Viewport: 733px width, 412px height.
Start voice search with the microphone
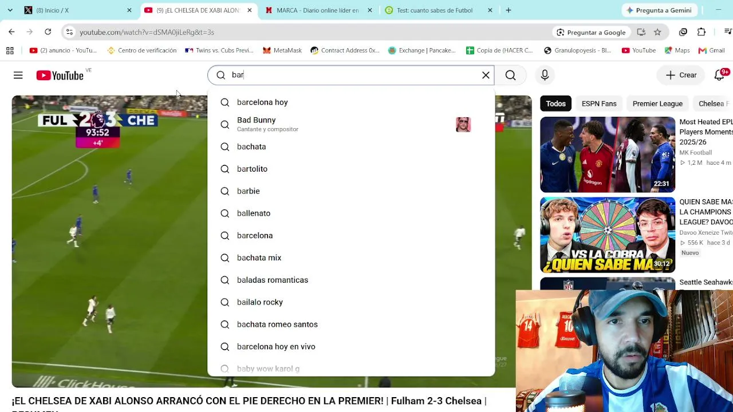(545, 75)
